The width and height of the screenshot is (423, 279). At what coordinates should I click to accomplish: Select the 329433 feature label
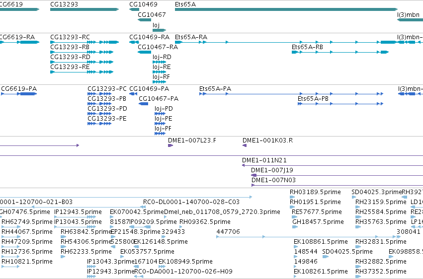[173, 232]
